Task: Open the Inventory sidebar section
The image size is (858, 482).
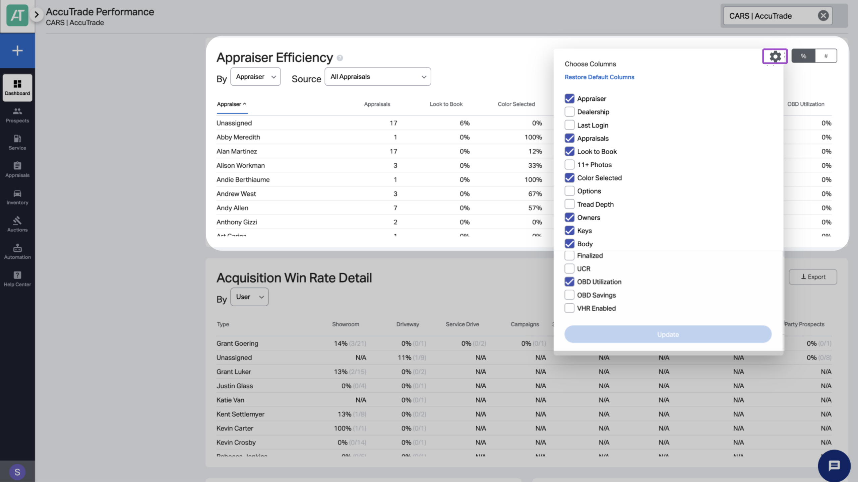Action: click(17, 197)
